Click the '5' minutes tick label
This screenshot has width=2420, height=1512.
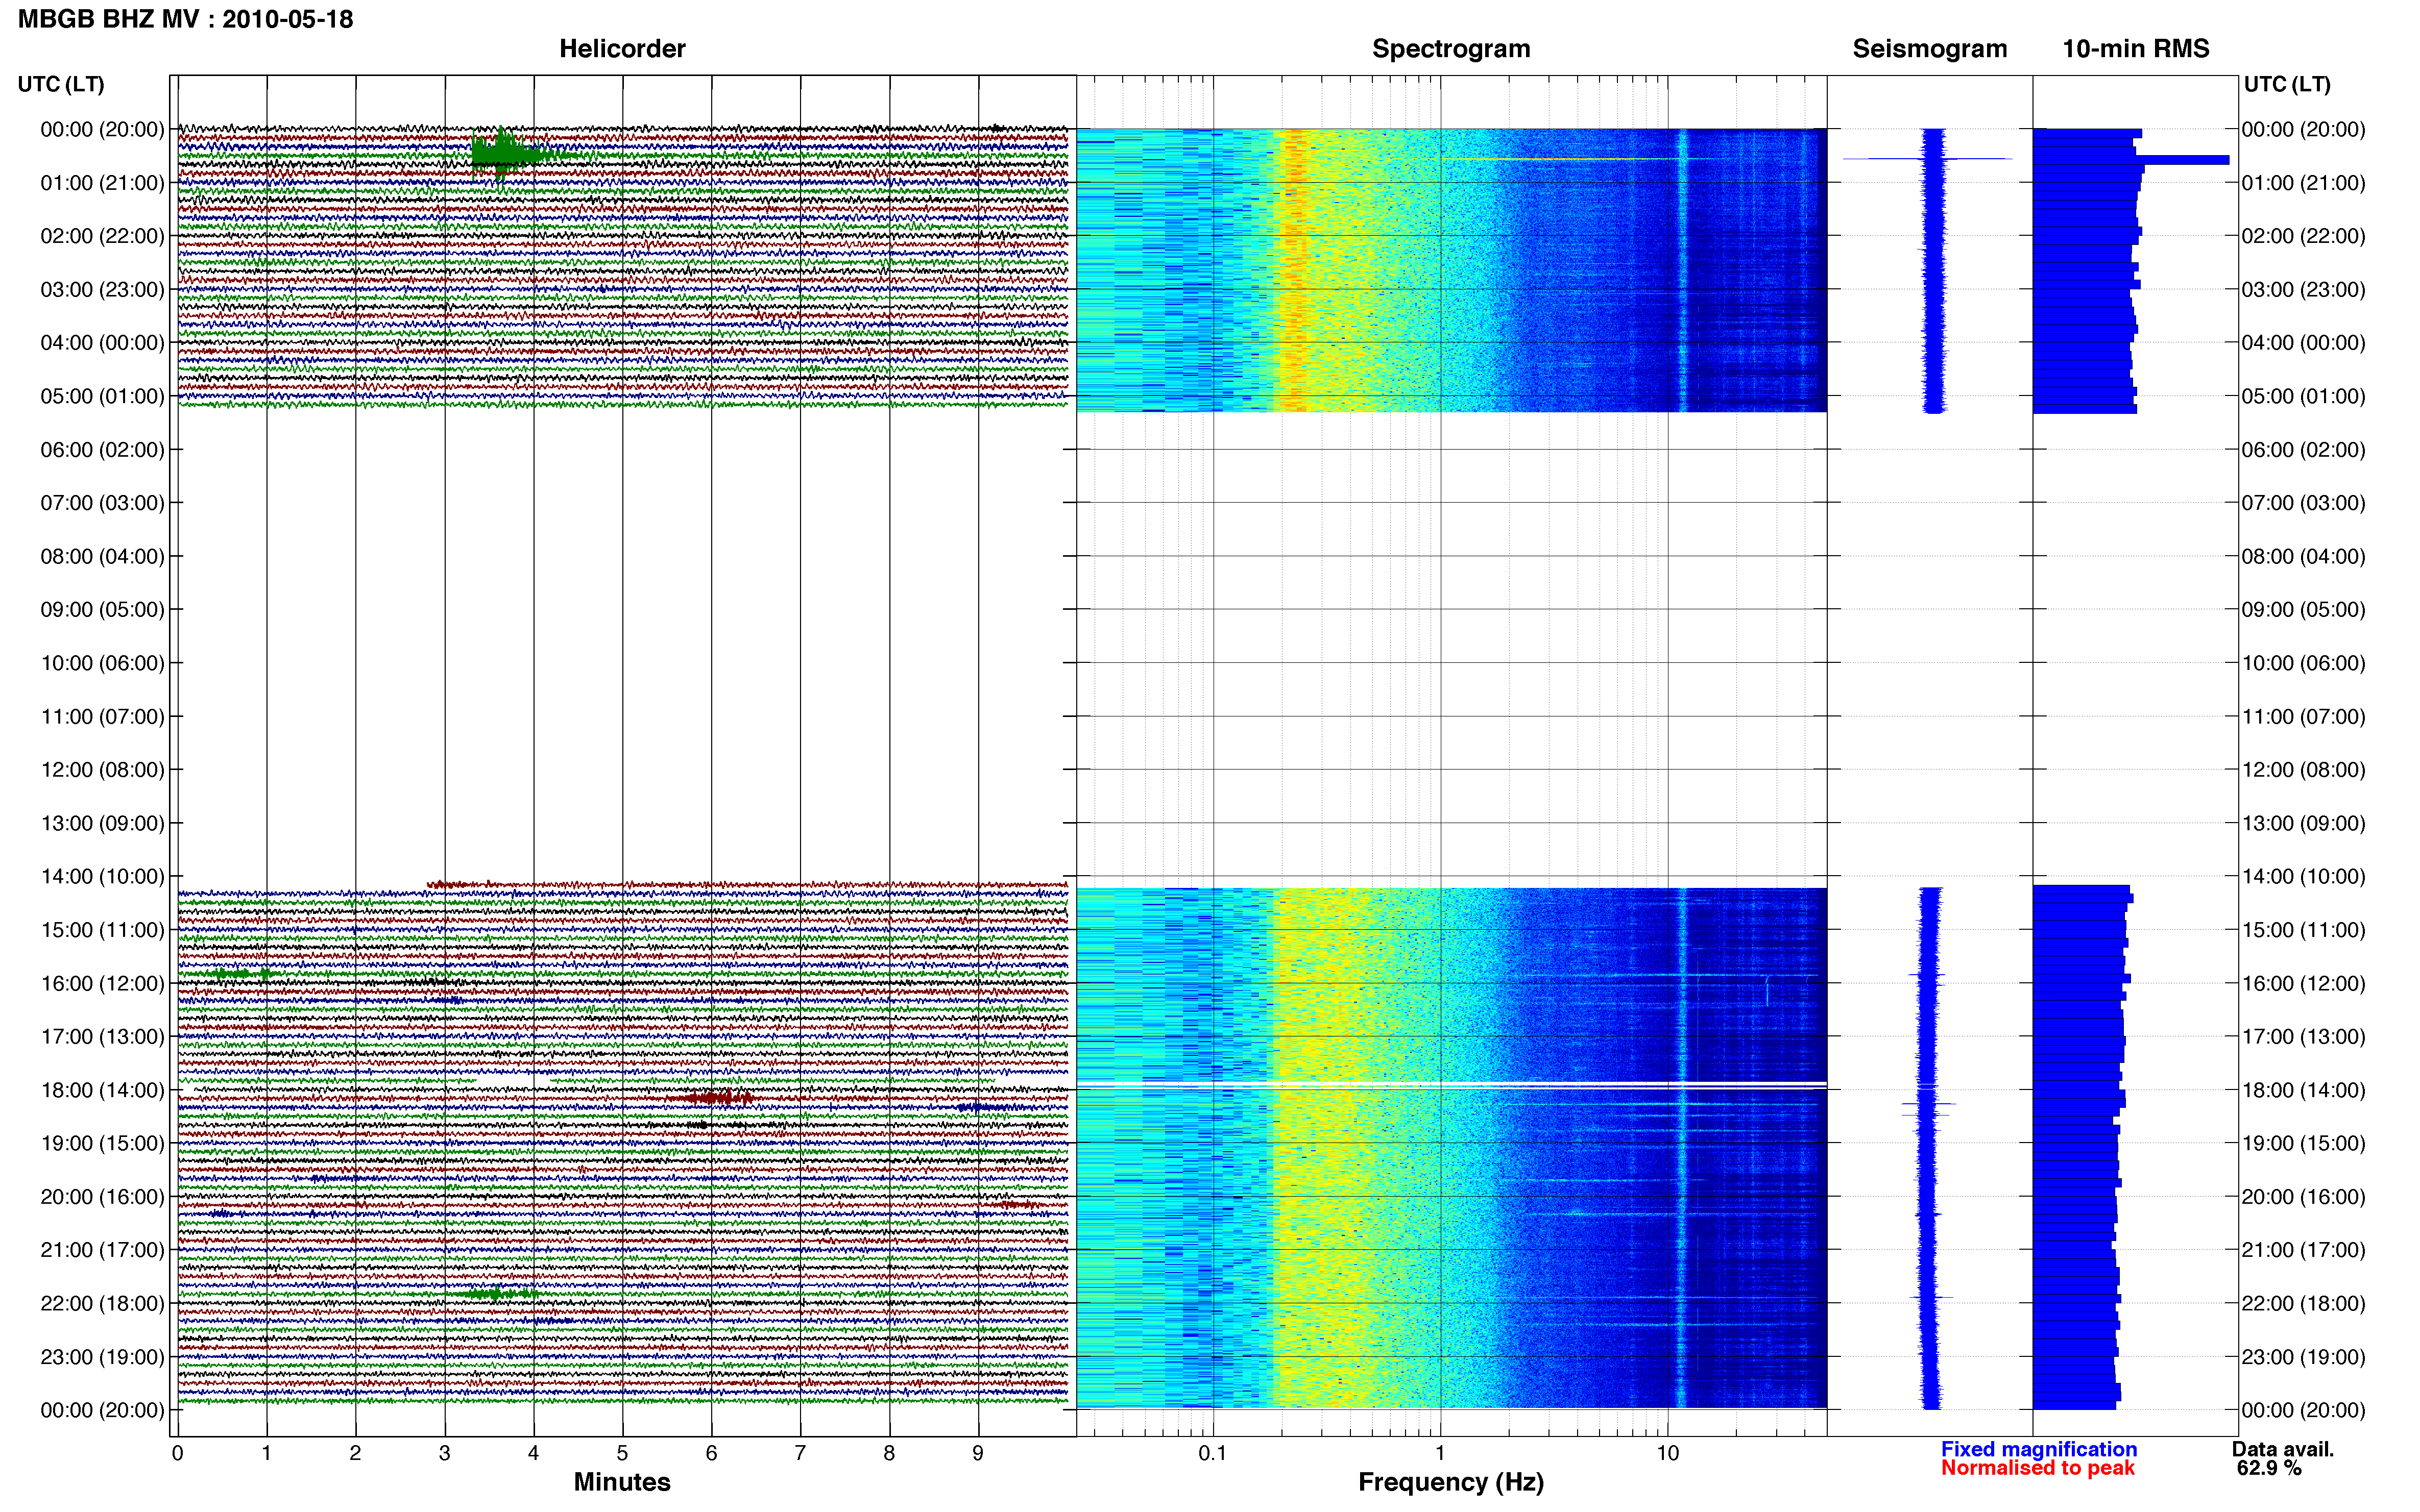[622, 1453]
